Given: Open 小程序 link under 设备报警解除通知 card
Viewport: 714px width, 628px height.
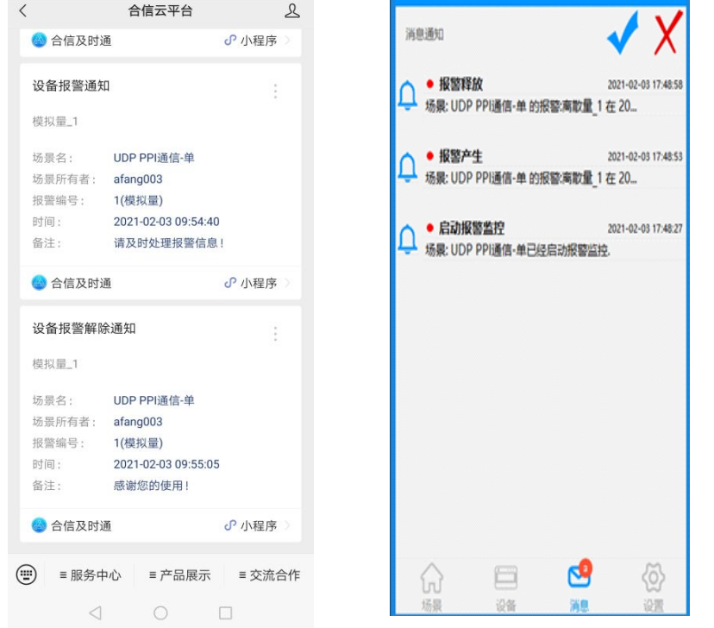Looking at the screenshot, I should tap(256, 525).
